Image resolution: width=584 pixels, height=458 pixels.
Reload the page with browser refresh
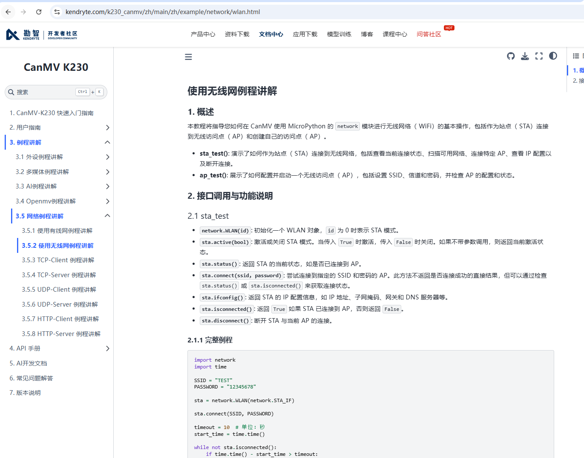click(39, 12)
